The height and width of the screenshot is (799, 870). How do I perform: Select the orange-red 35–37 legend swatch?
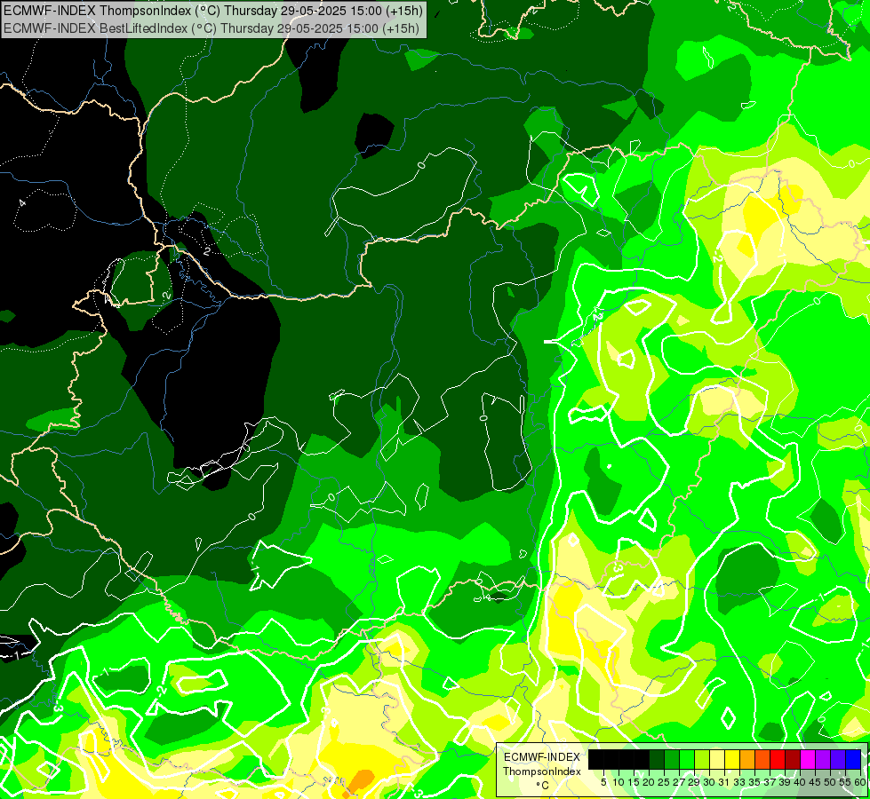[x=762, y=760]
